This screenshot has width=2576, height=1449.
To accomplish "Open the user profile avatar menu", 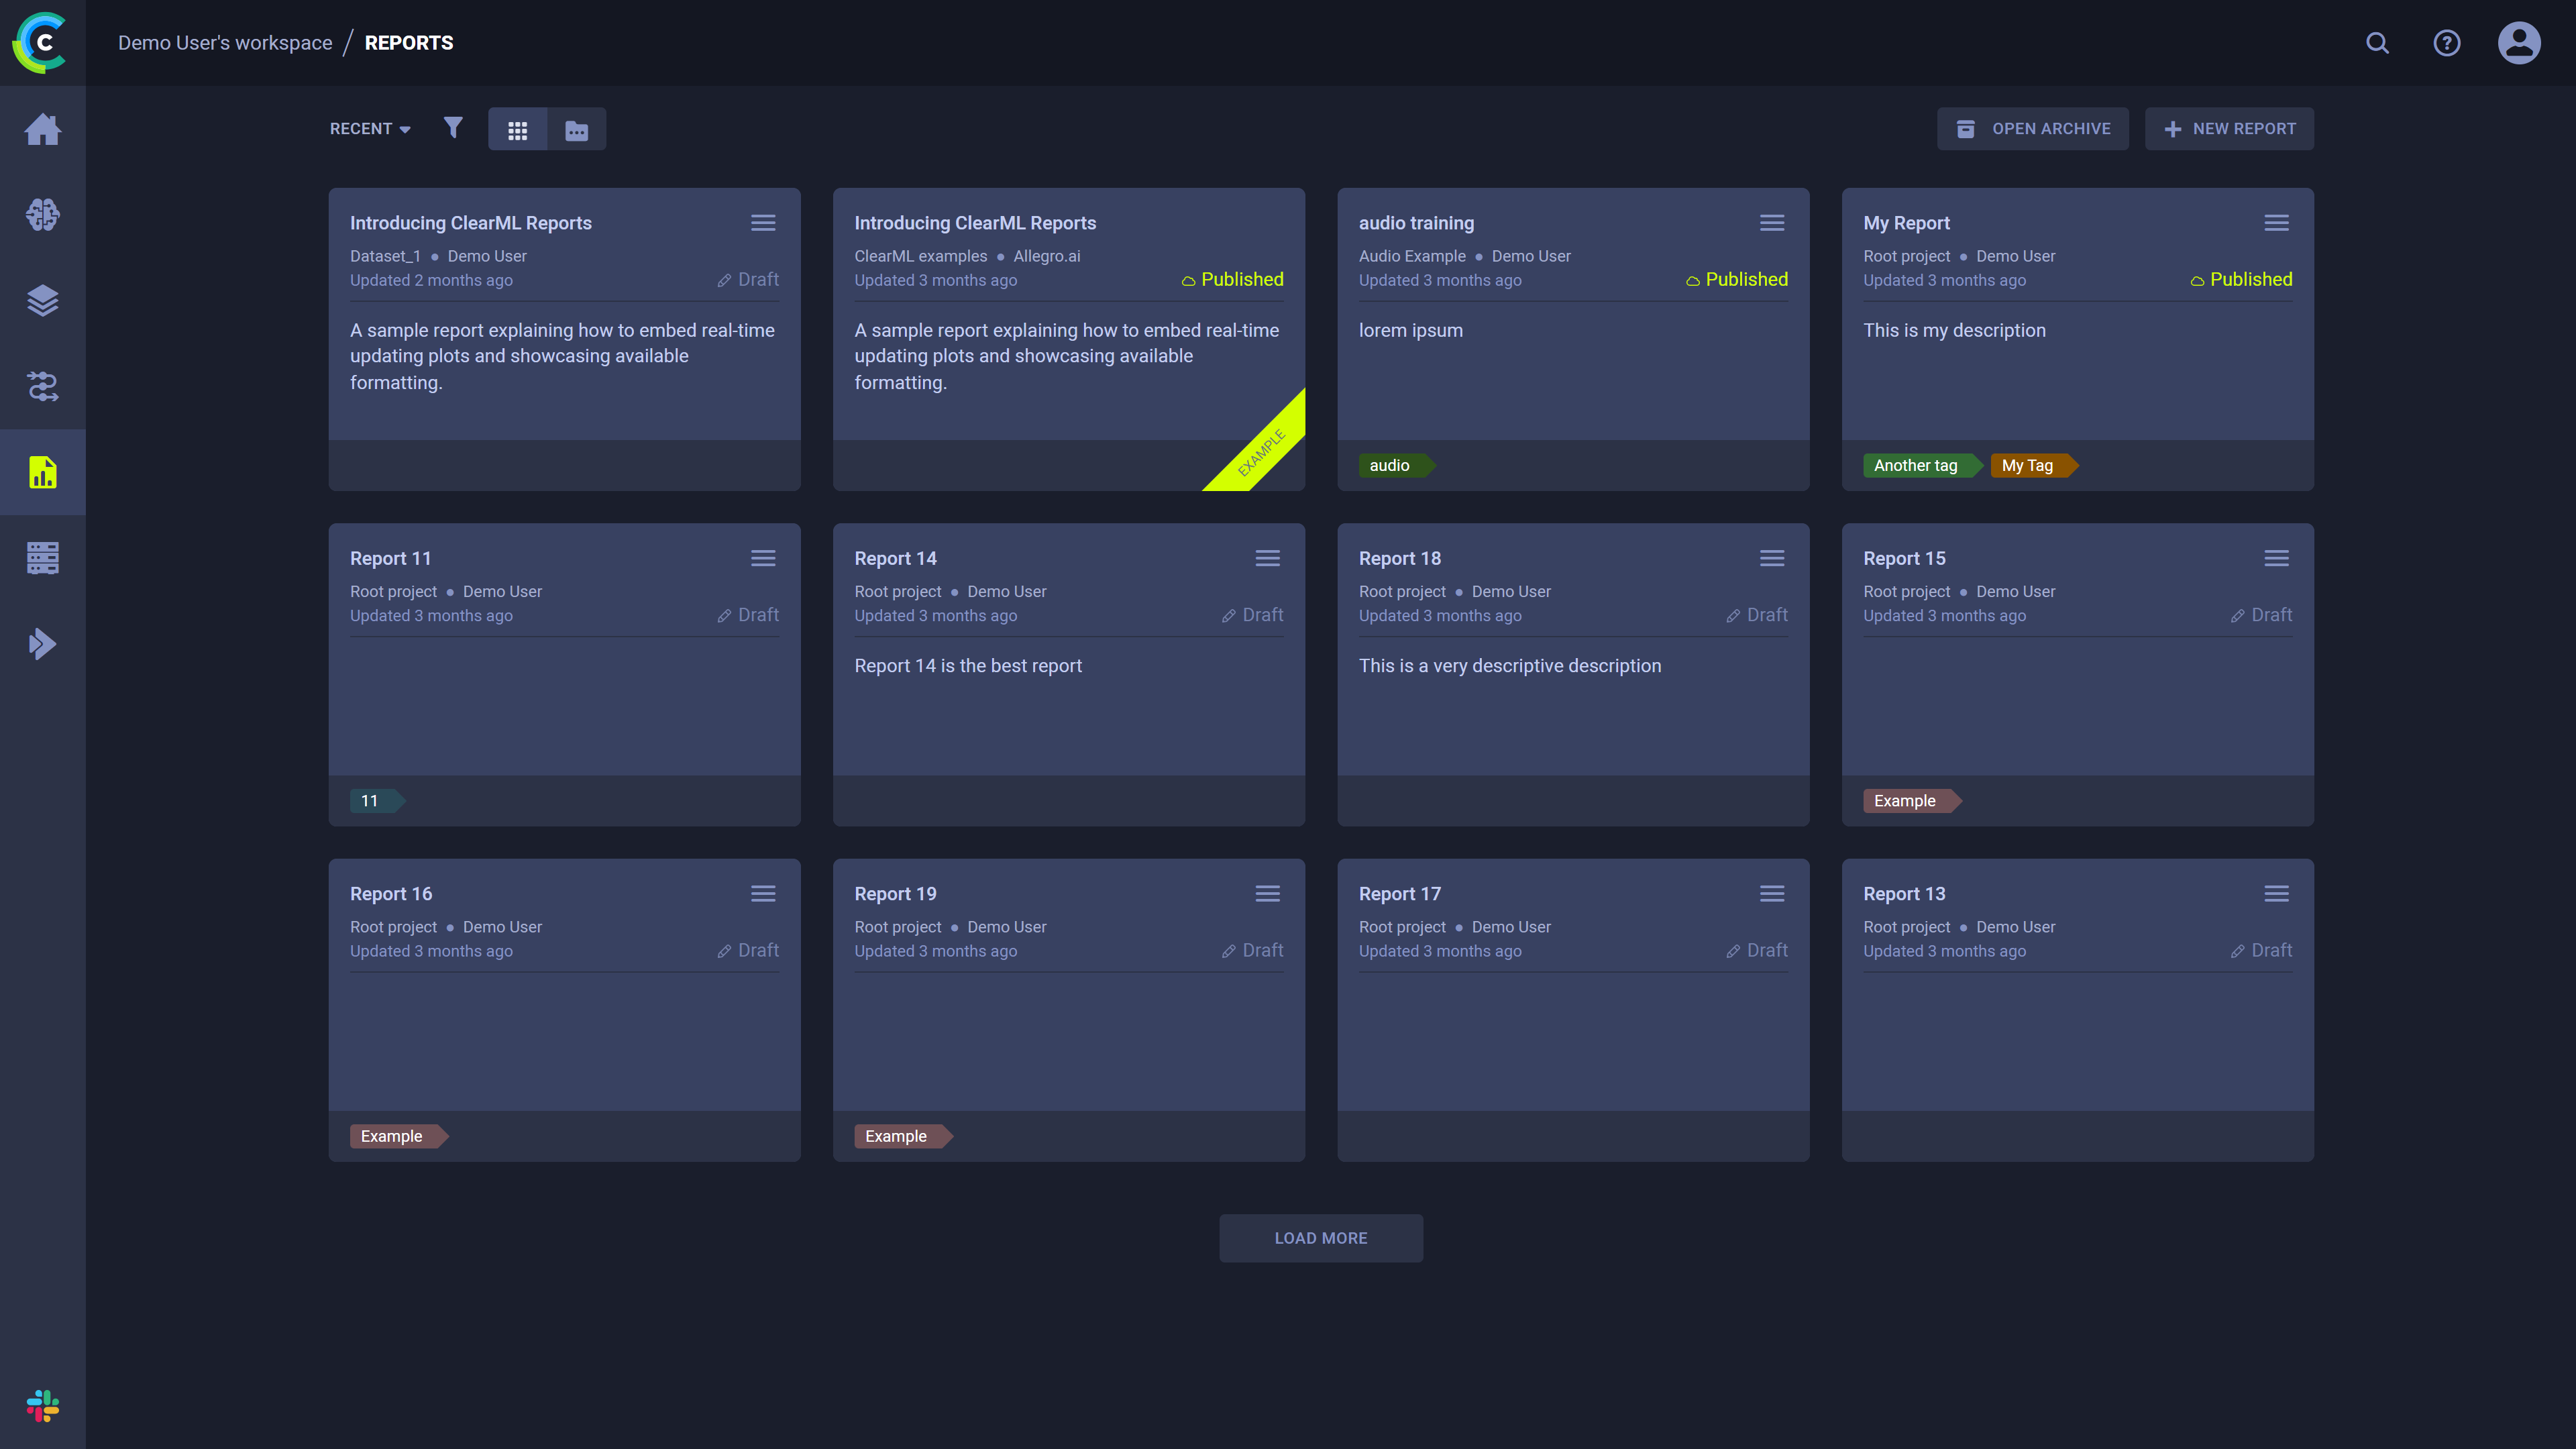I will pyautogui.click(x=2519, y=43).
